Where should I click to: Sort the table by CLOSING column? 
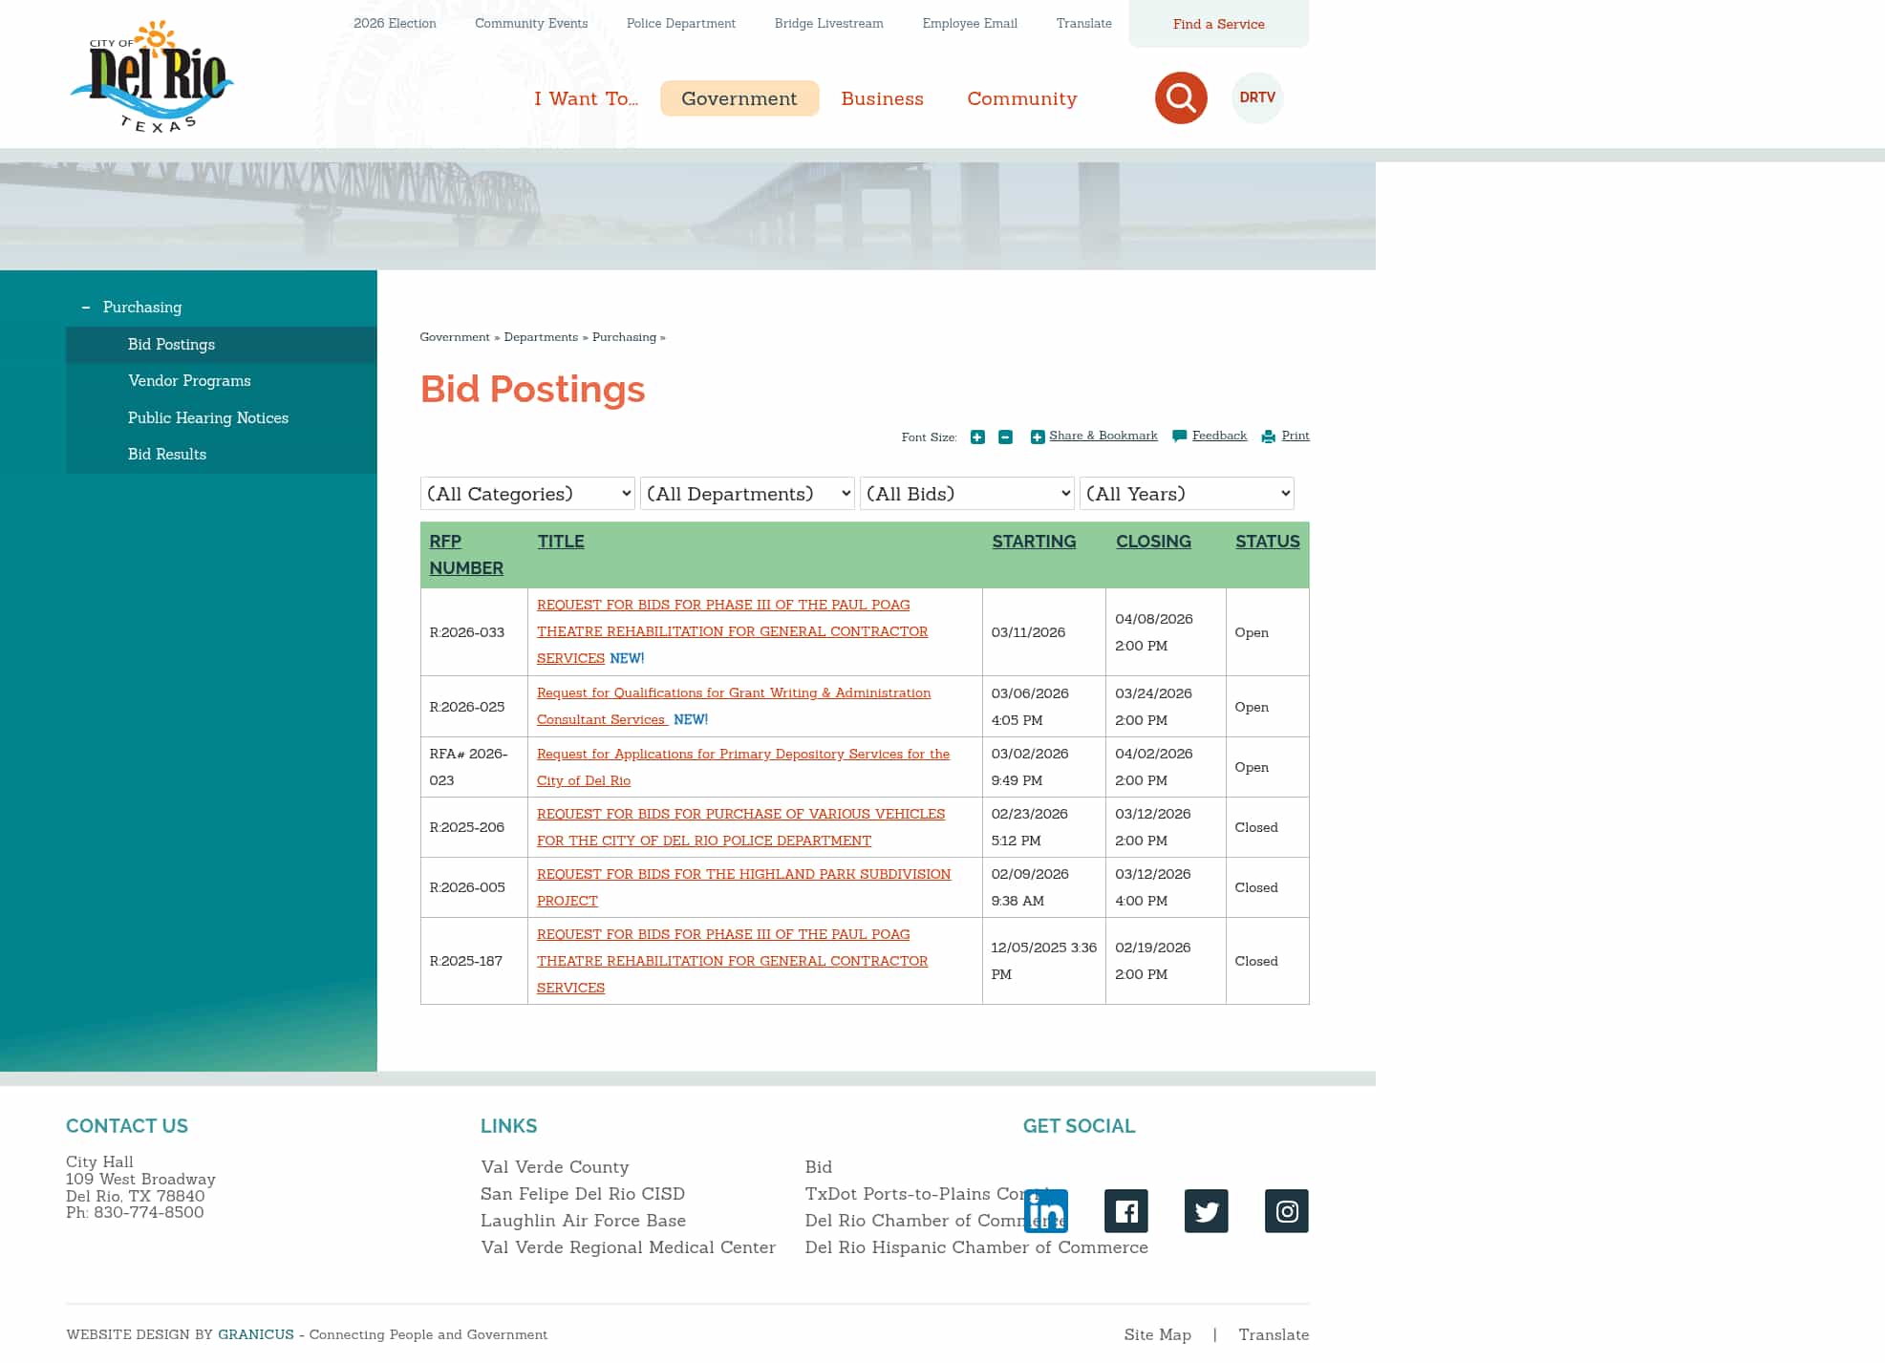[1153, 542]
